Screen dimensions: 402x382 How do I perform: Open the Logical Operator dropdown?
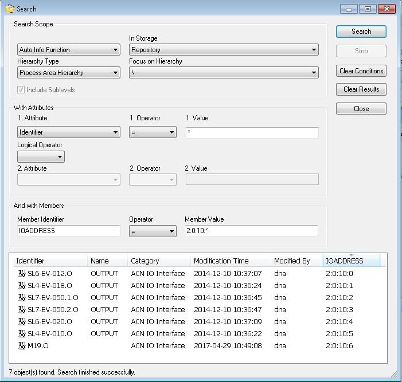(41, 157)
